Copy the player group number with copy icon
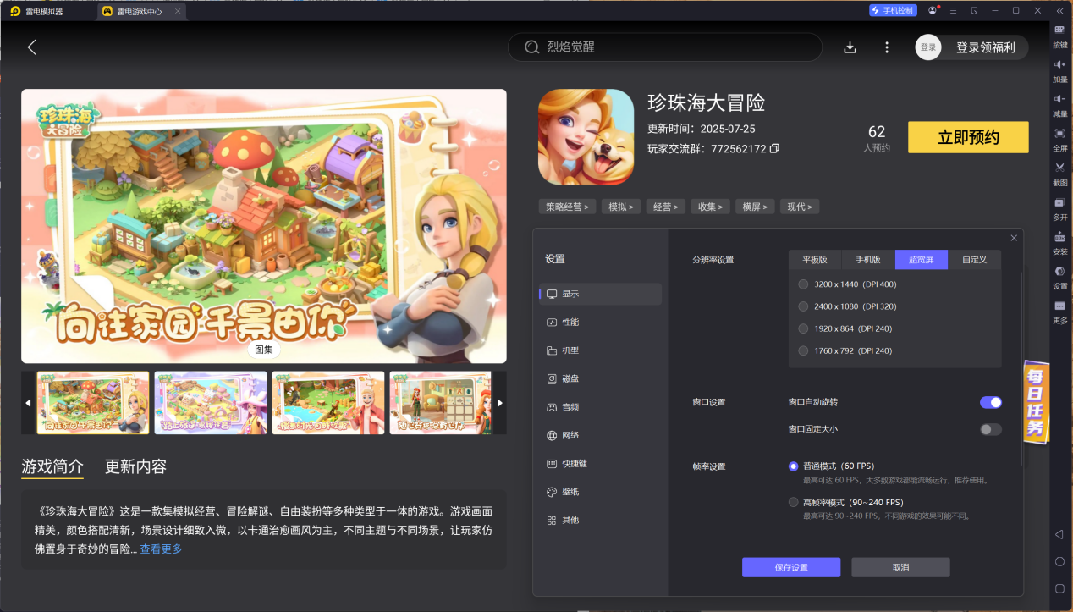Screen dimensions: 1073x612 click(x=775, y=148)
